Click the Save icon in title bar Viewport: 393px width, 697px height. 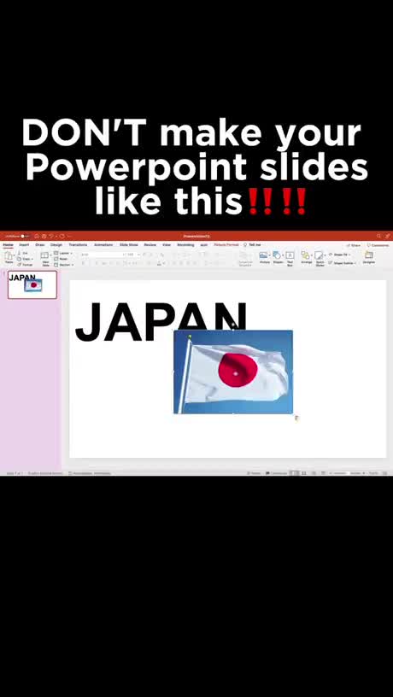pos(43,236)
